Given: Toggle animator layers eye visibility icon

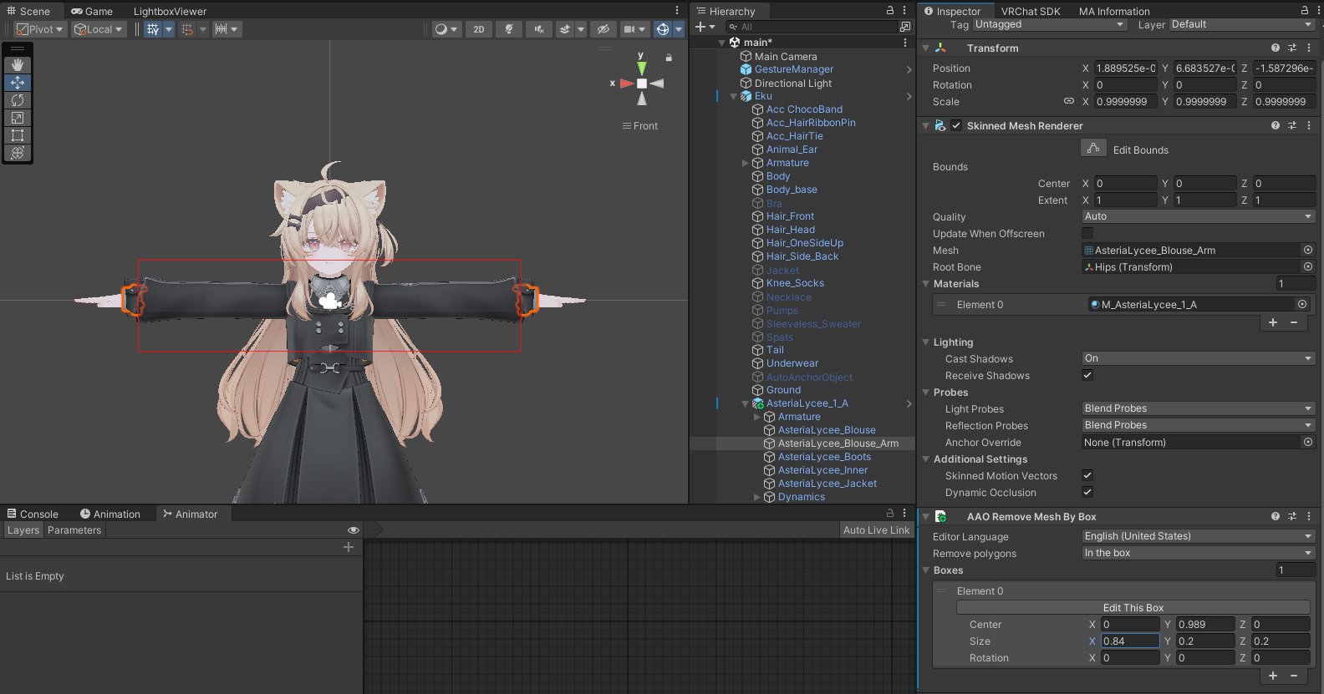Looking at the screenshot, I should (x=354, y=530).
